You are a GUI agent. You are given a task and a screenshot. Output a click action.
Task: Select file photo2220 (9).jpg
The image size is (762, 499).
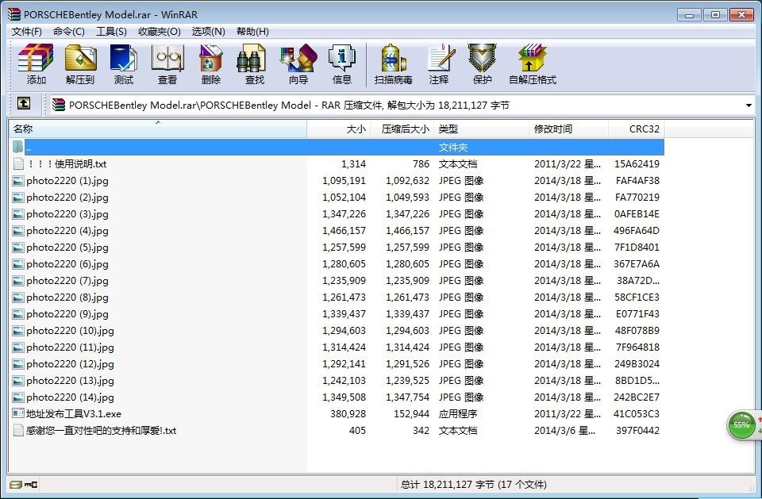point(67,314)
